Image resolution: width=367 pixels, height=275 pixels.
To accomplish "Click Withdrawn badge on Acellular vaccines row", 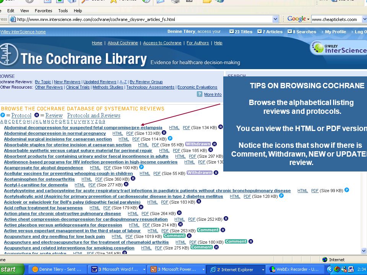I will pos(200,173).
